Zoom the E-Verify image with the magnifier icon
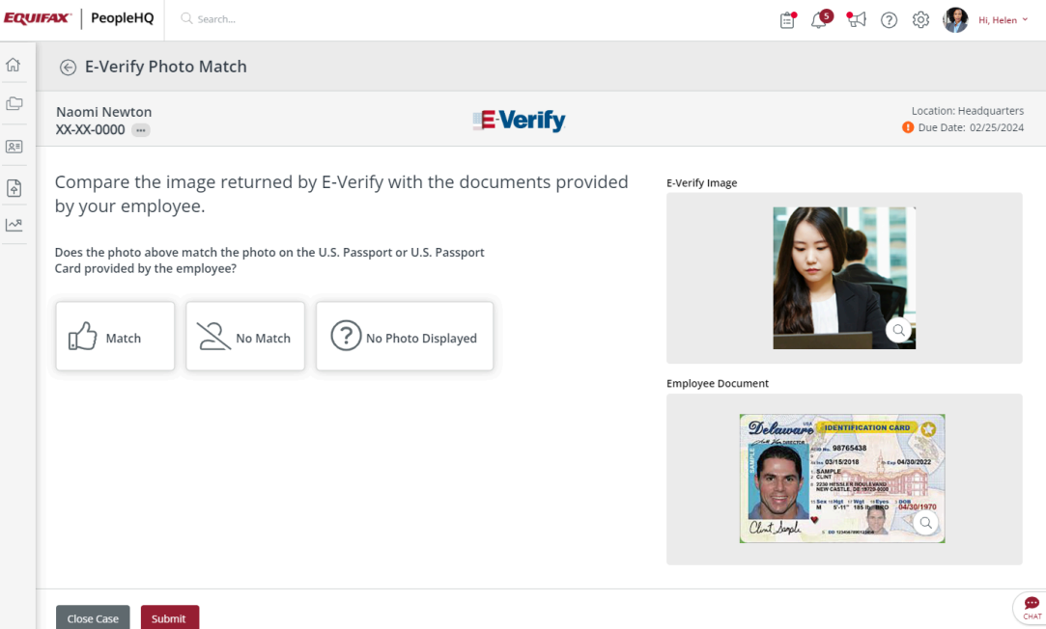The width and height of the screenshot is (1046, 629). click(898, 330)
